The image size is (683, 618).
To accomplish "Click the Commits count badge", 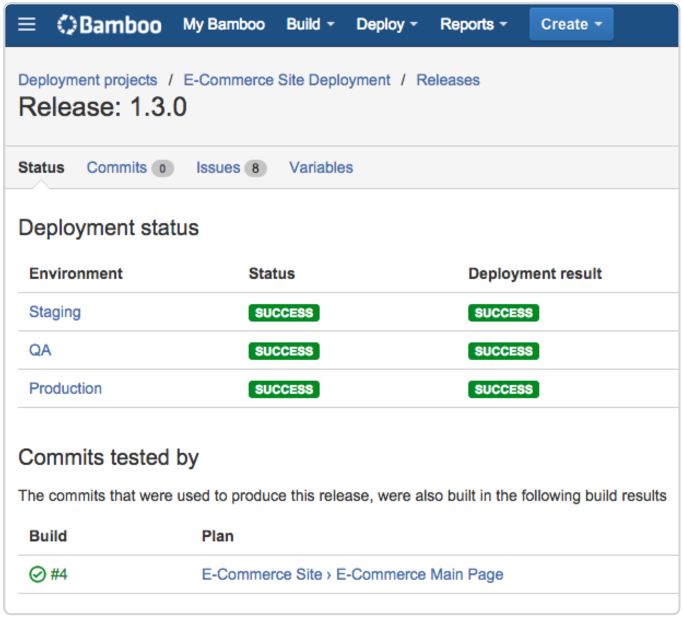I will tap(162, 168).
